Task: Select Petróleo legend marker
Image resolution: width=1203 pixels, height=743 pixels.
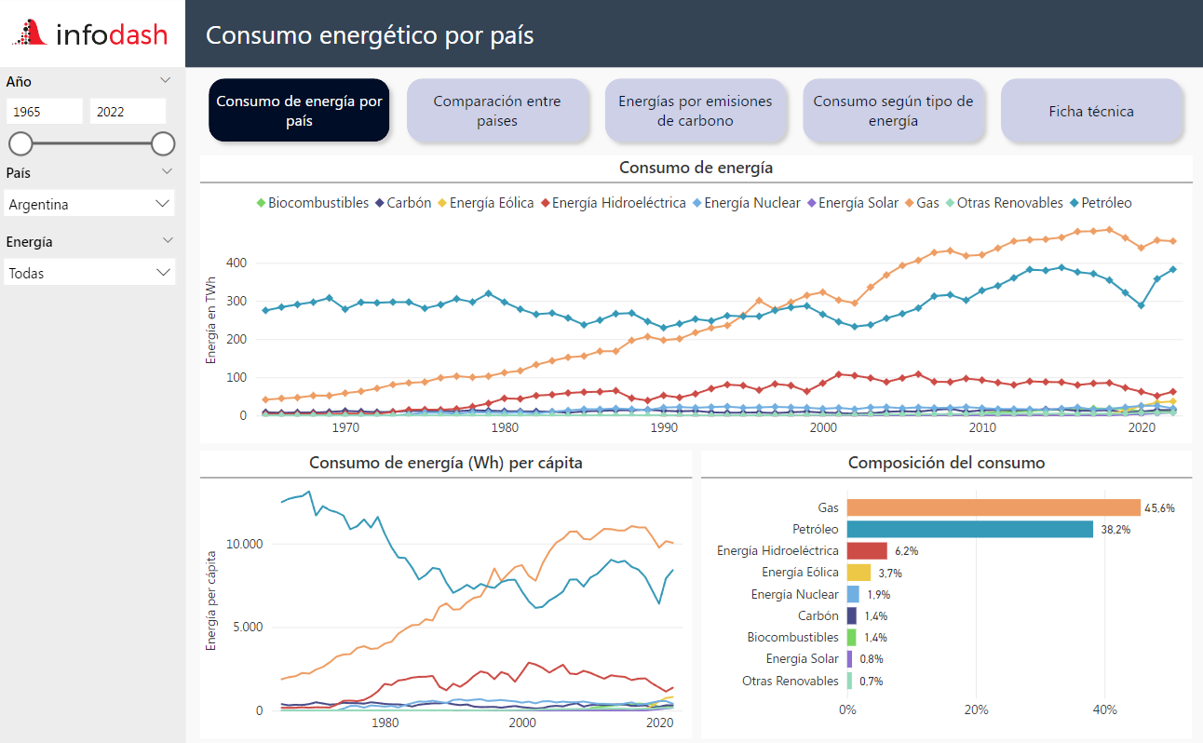Action: point(1074,203)
